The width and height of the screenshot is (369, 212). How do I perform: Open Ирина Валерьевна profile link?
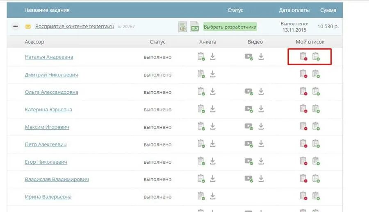click(x=48, y=197)
